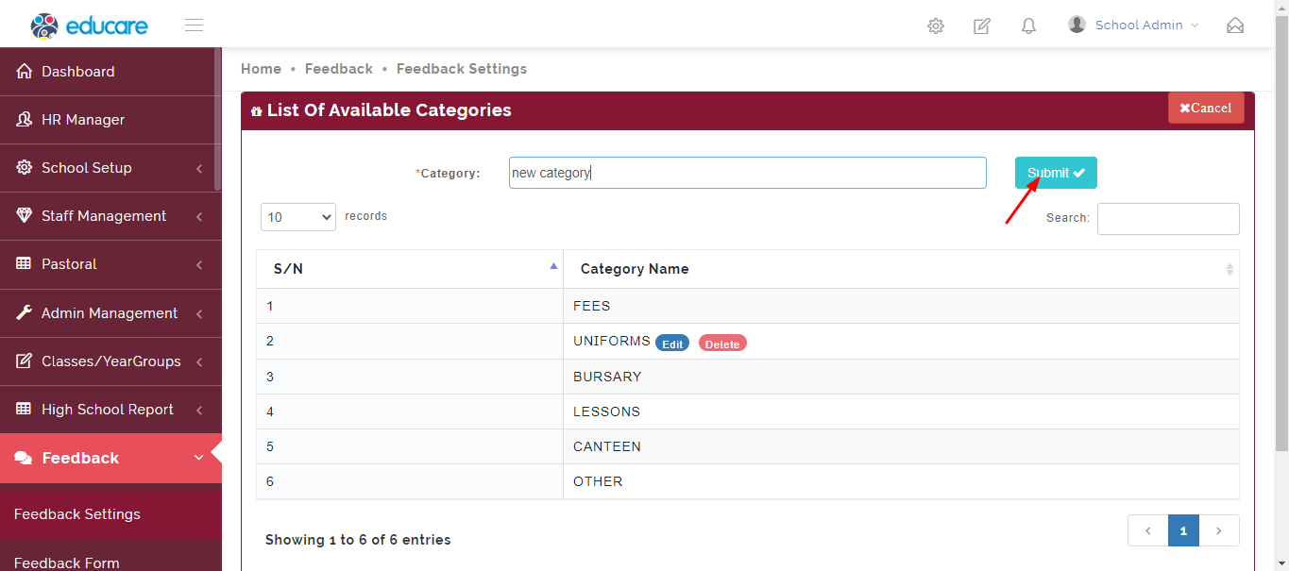Click the LESSONS category cell

901,411
